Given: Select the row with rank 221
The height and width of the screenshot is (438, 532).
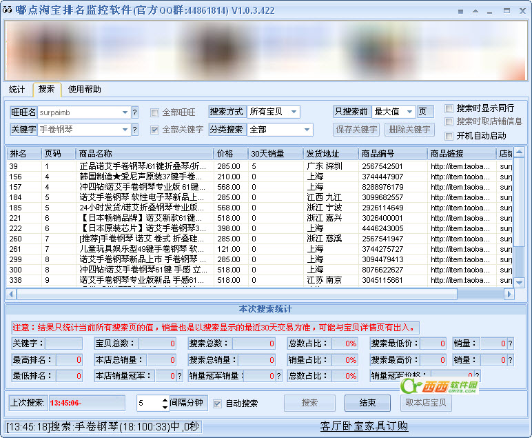Looking at the screenshot, I should [x=260, y=218].
